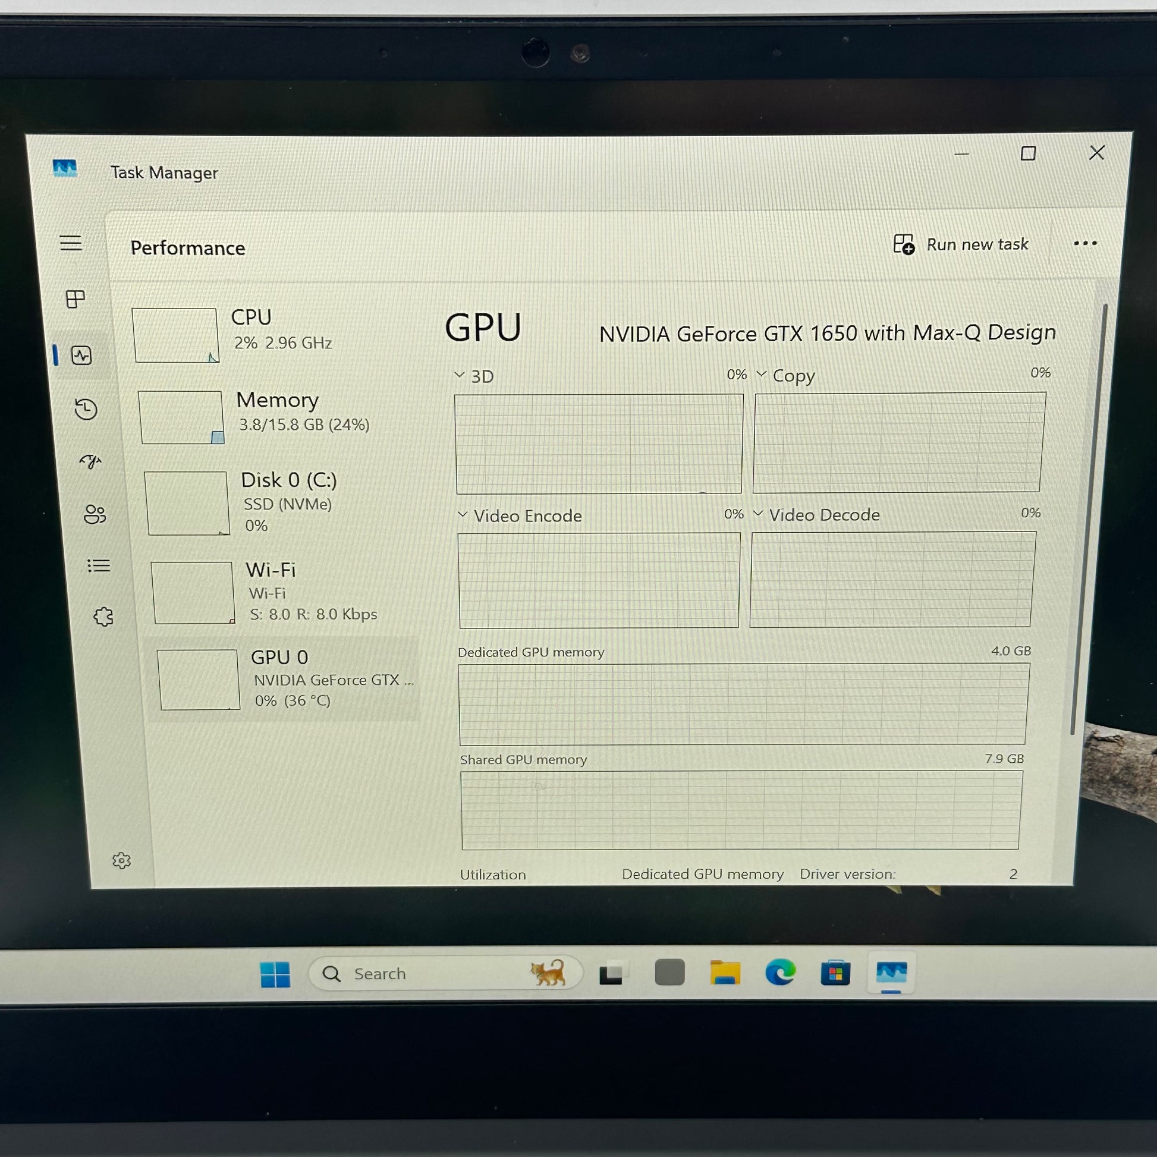This screenshot has width=1157, height=1157.
Task: Click the GPU 0 mini graph thumbnail
Action: tap(198, 680)
